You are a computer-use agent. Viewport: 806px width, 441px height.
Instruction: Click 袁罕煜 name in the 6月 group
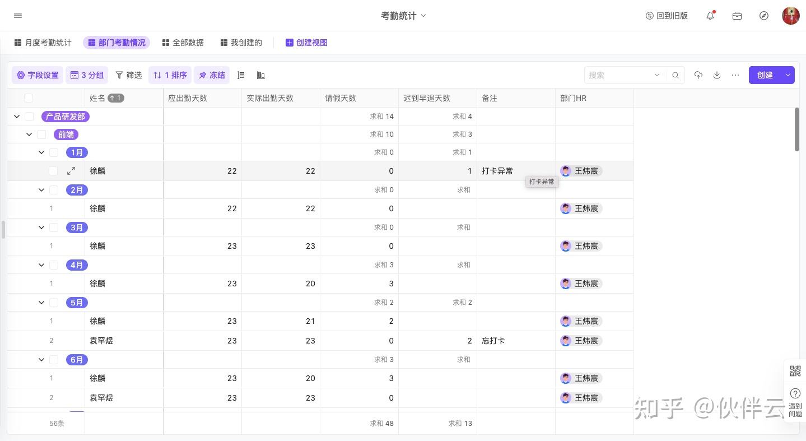pos(101,398)
